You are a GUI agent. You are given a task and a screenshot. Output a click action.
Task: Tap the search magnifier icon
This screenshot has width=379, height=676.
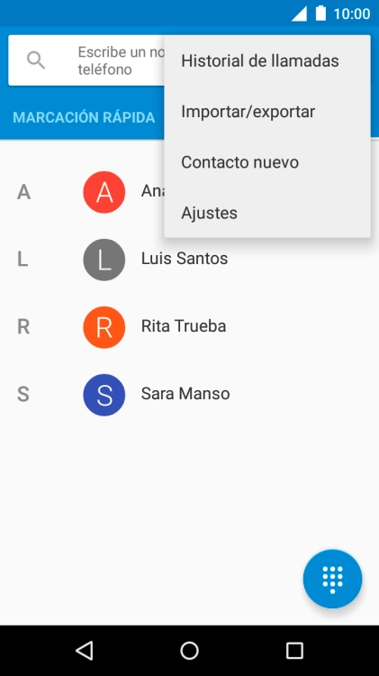pyautogui.click(x=36, y=60)
